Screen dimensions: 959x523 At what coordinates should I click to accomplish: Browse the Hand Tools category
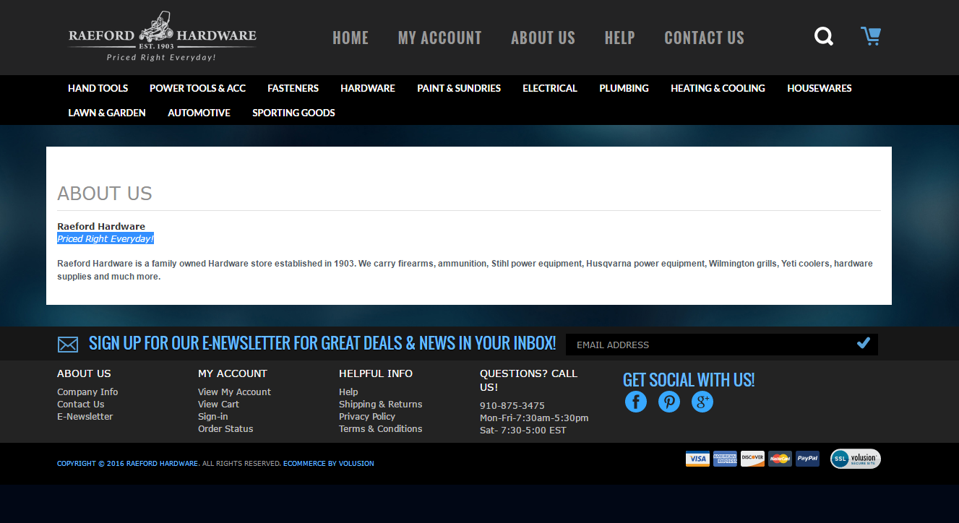98,88
